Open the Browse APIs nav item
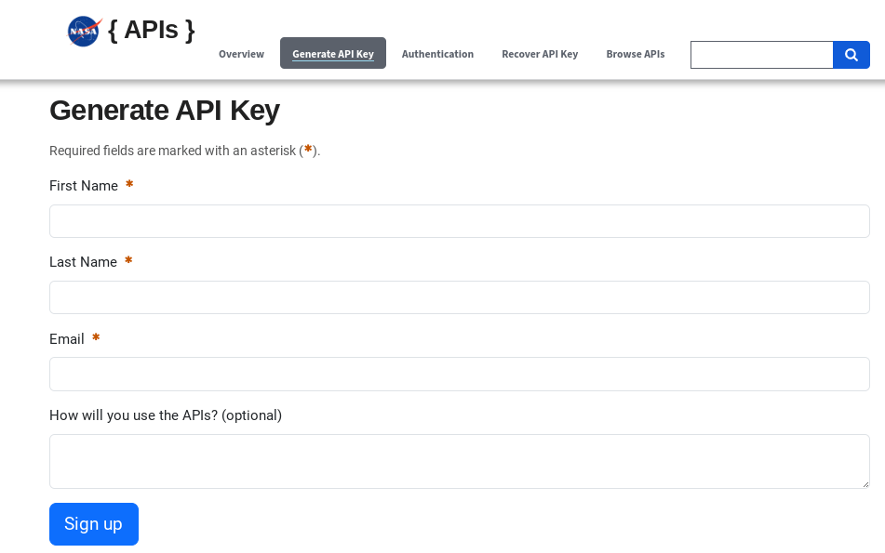885x553 pixels. (x=635, y=54)
